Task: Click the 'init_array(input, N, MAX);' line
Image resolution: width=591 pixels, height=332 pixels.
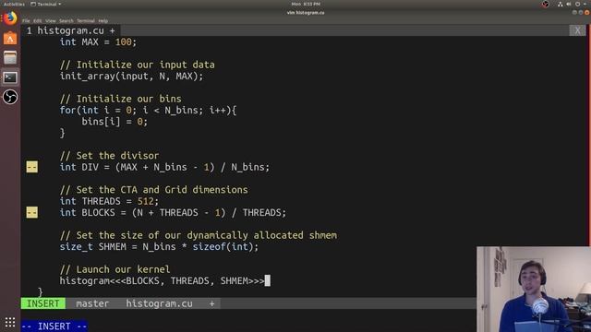Action: 131,76
